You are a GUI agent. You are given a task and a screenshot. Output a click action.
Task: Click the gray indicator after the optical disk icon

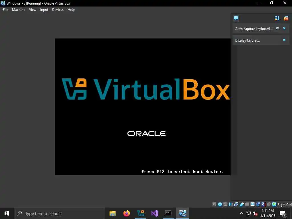pos(225,204)
